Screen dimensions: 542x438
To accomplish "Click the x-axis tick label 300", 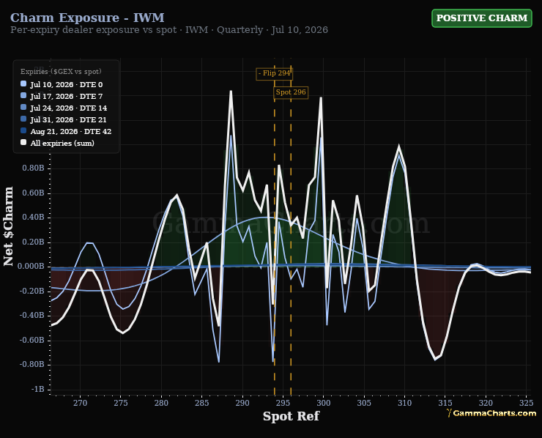I will [x=324, y=403].
